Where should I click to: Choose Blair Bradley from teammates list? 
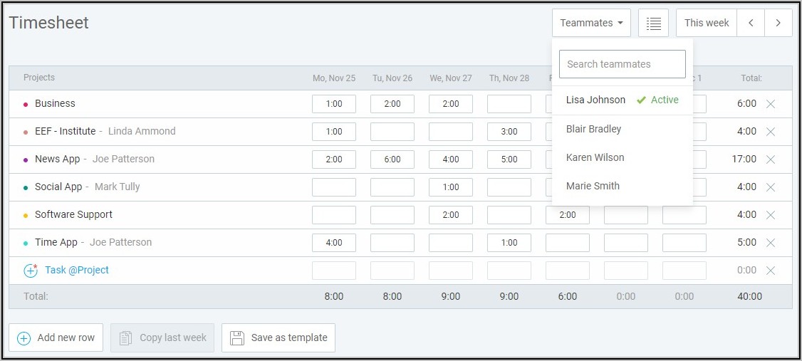593,129
